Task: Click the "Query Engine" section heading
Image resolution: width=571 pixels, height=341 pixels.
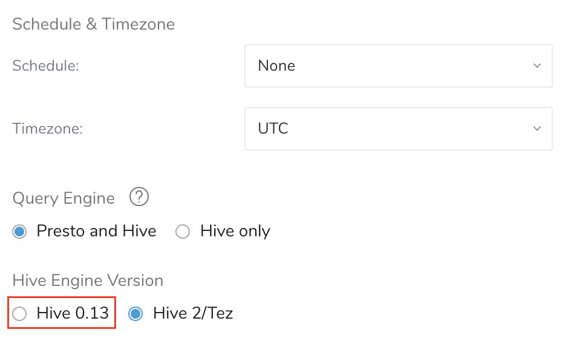Action: pos(64,198)
